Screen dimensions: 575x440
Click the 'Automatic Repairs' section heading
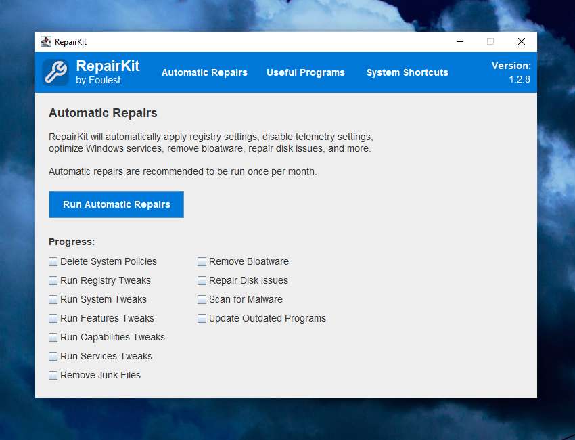click(103, 112)
